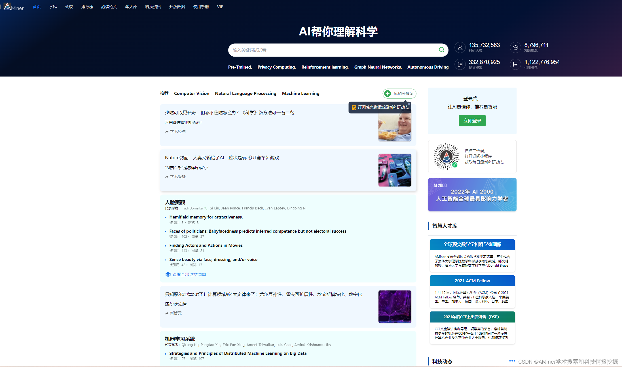Click the AMiner logo
Image resolution: width=622 pixels, height=367 pixels.
click(13, 7)
